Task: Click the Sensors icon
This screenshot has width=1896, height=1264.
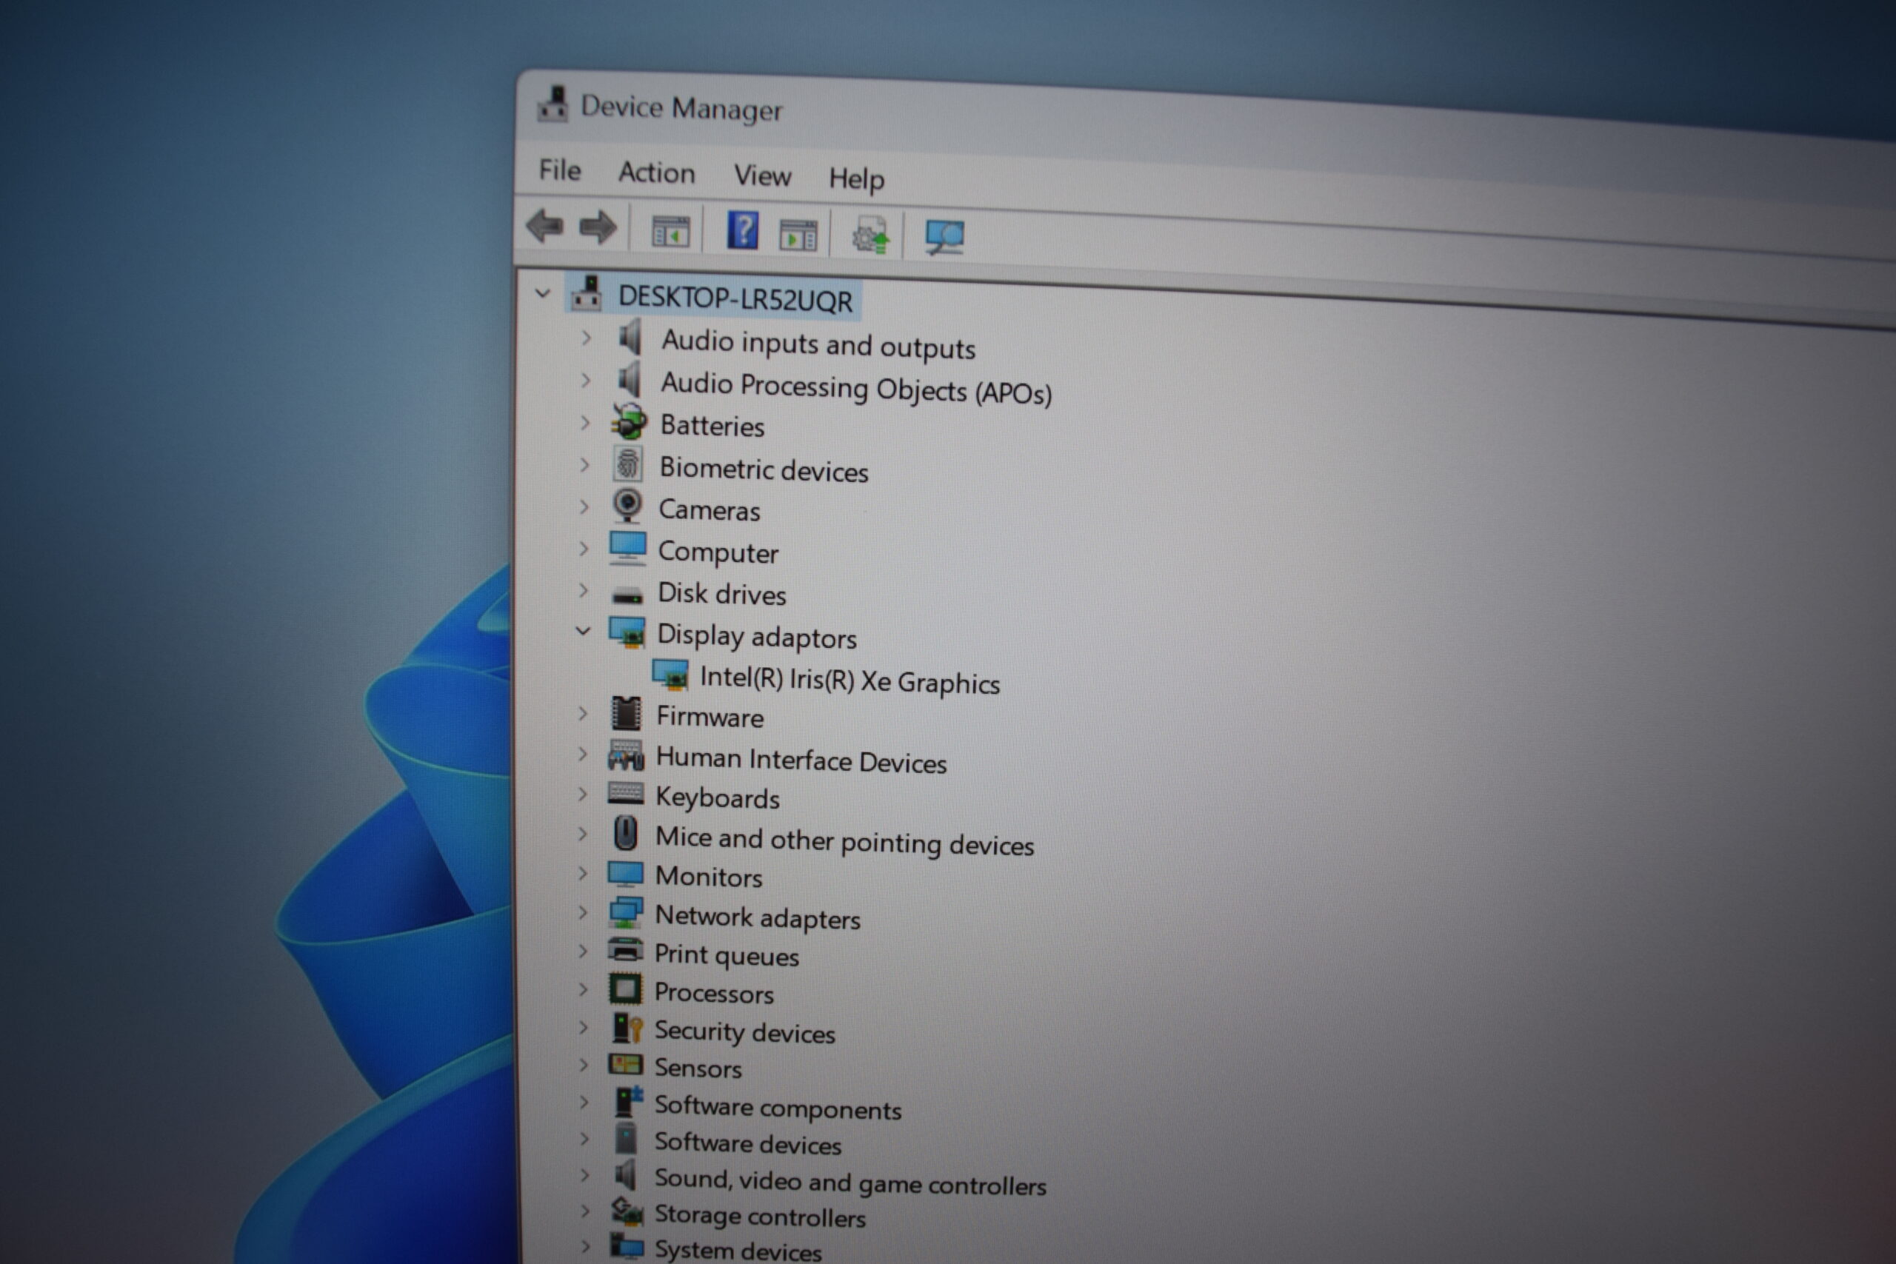Action: click(x=626, y=1065)
